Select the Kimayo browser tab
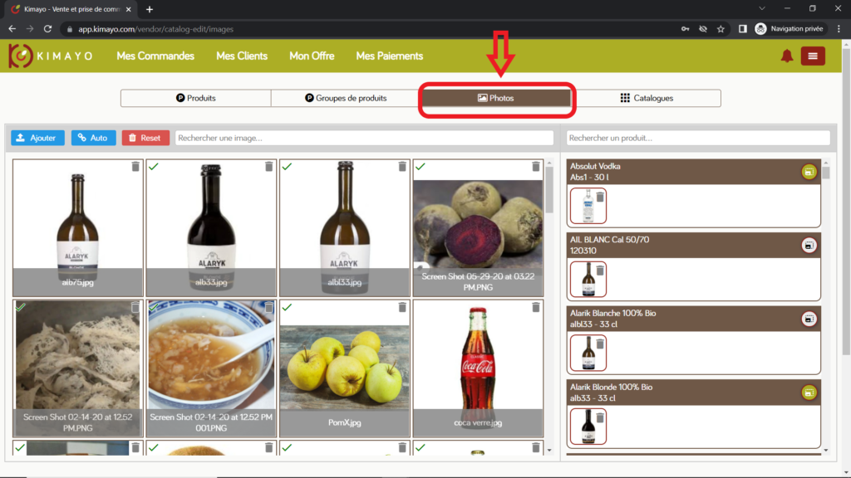Screen dimensions: 851x478 tap(71, 9)
